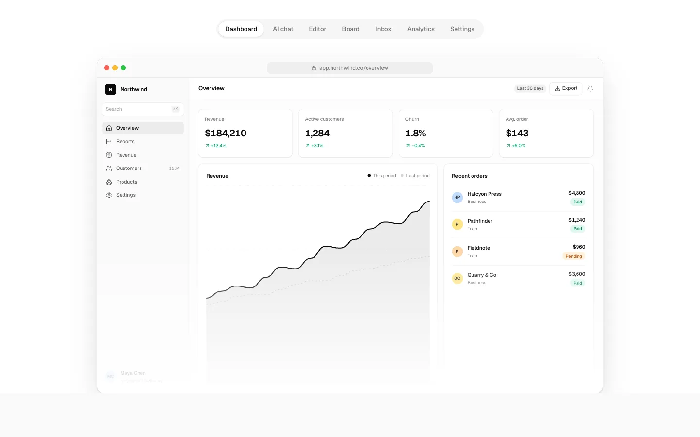
Task: Select the Settings tab in top navigation
Action: point(462,29)
